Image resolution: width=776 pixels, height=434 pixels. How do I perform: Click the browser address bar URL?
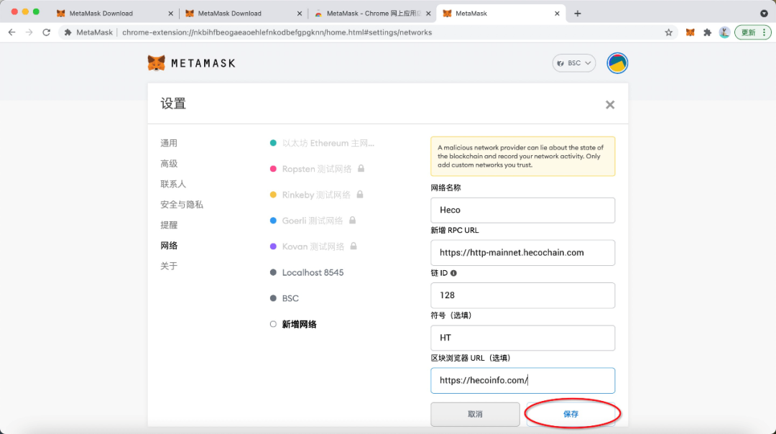coord(277,32)
